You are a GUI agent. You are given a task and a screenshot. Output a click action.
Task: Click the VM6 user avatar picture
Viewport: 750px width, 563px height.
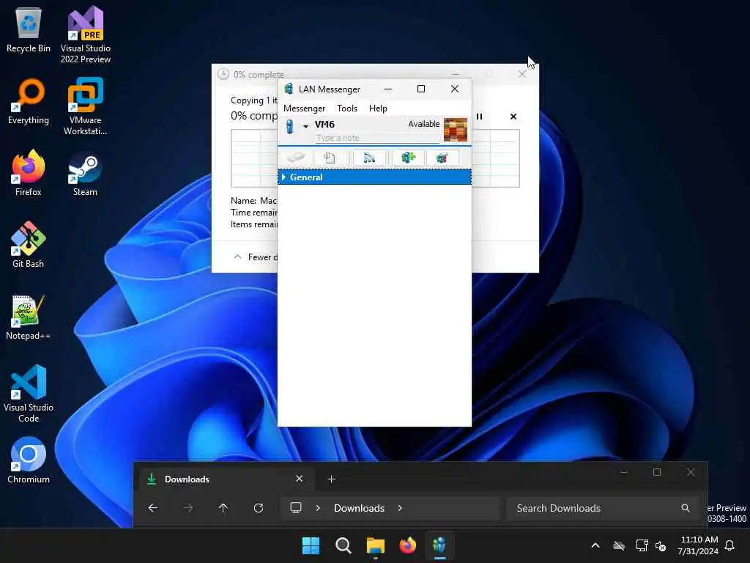pyautogui.click(x=456, y=130)
